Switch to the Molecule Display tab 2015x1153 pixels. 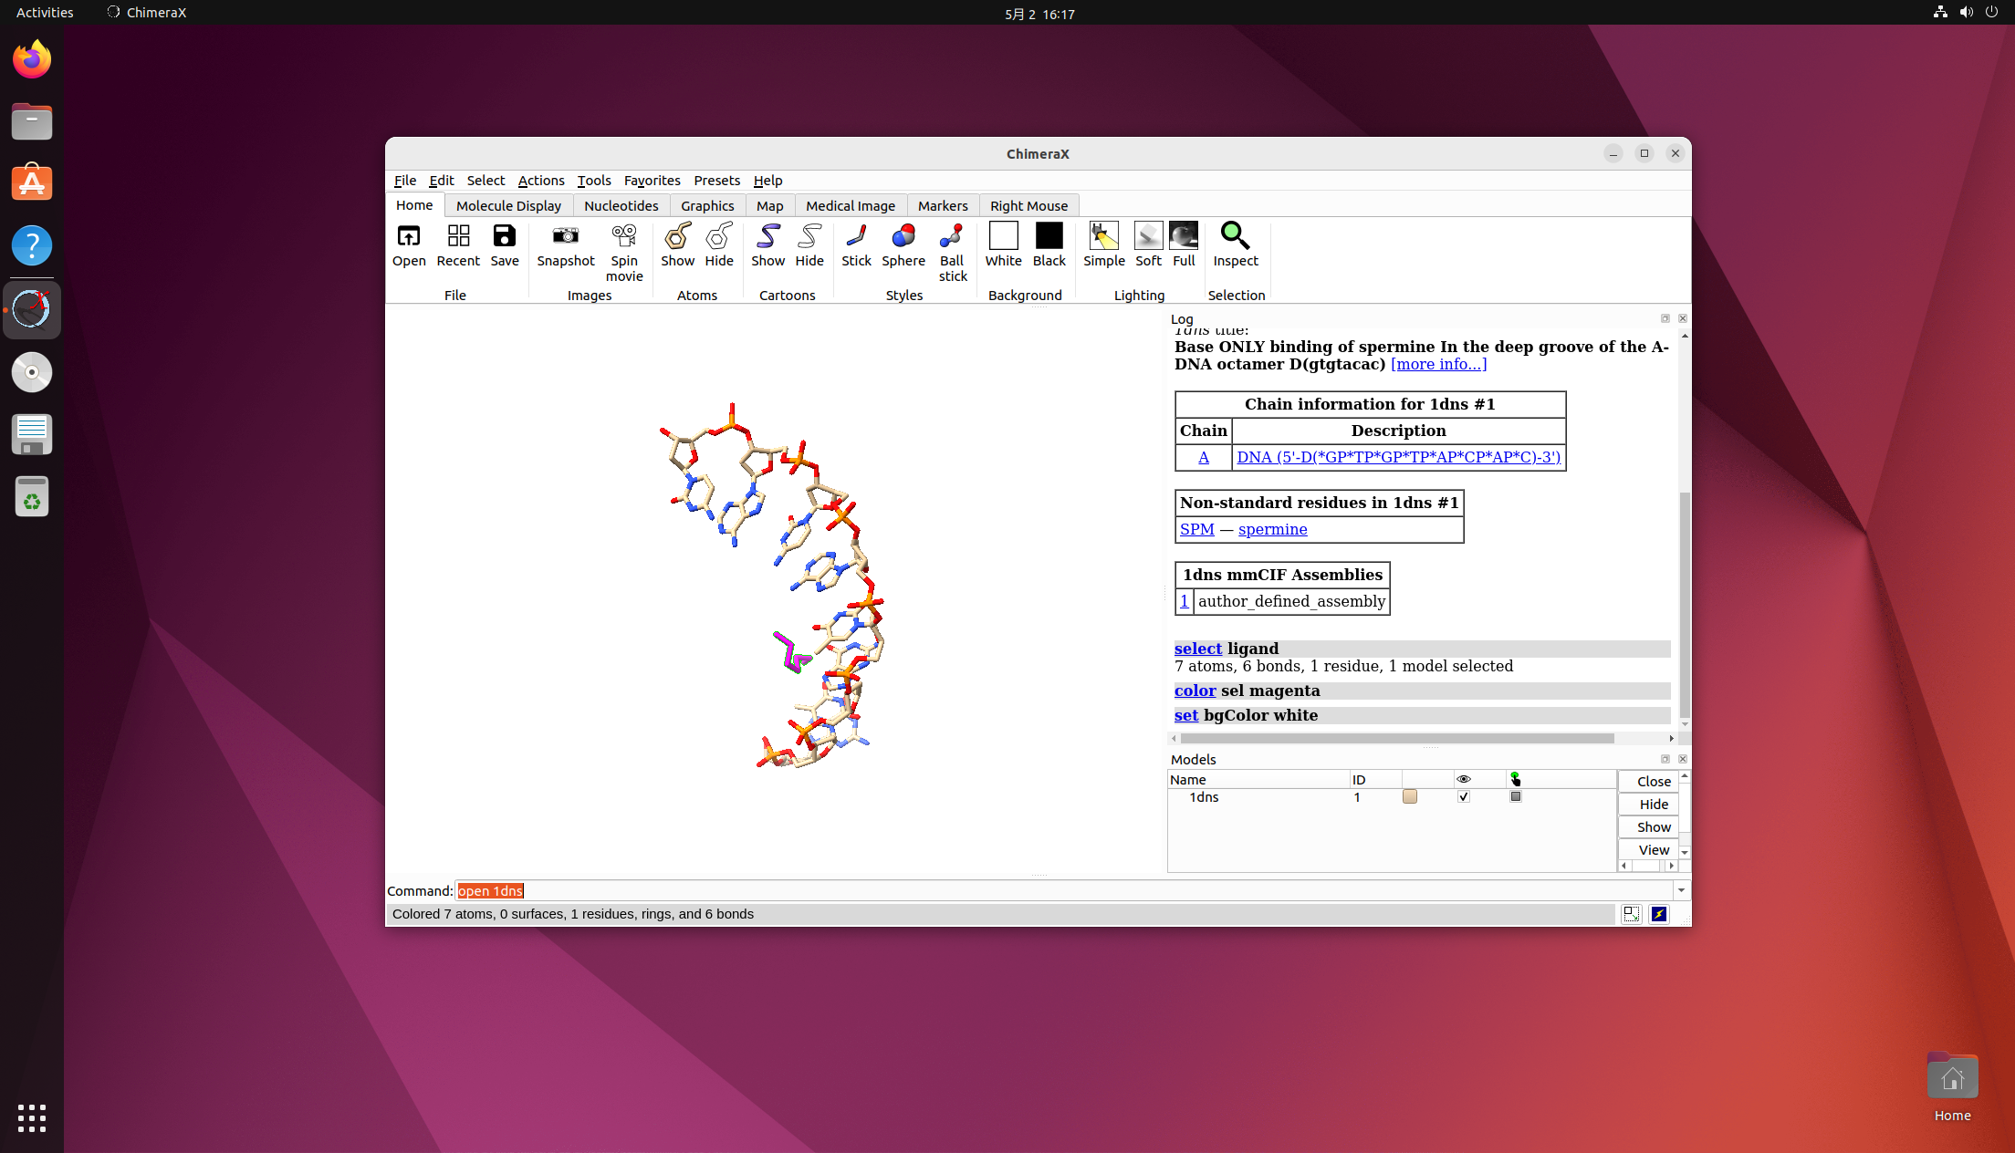click(x=508, y=206)
